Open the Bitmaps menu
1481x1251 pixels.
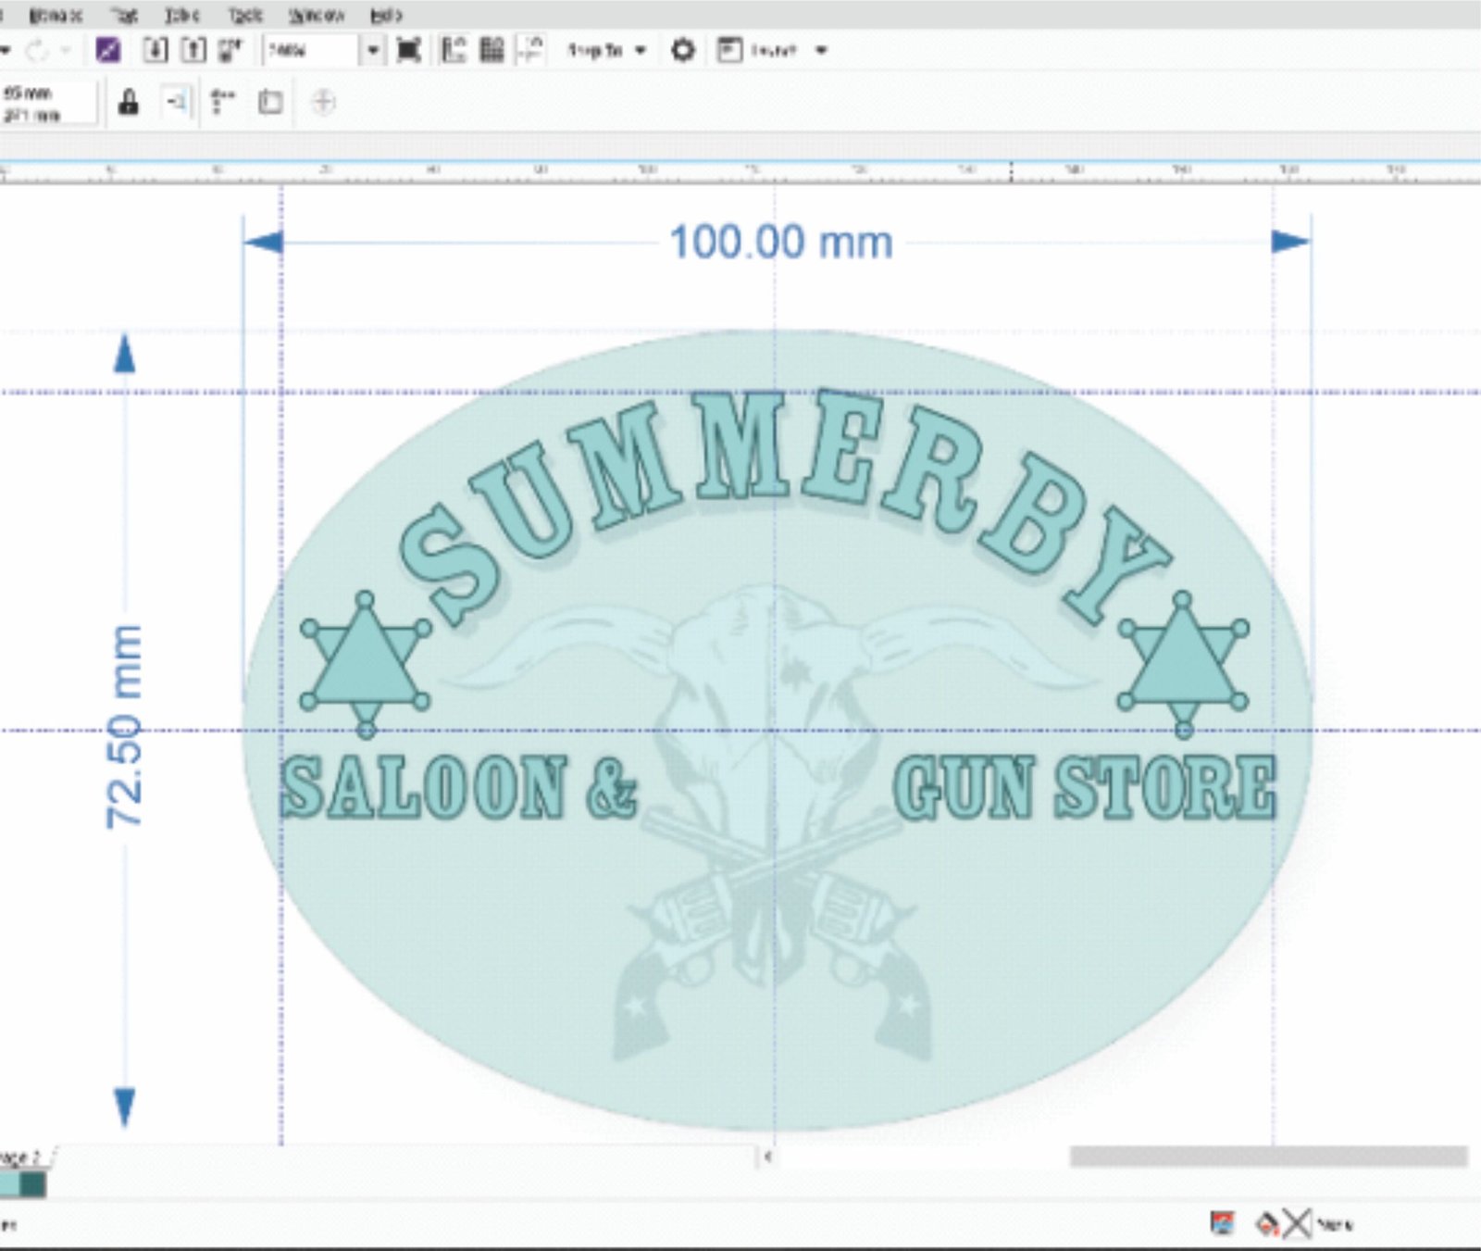pyautogui.click(x=56, y=16)
